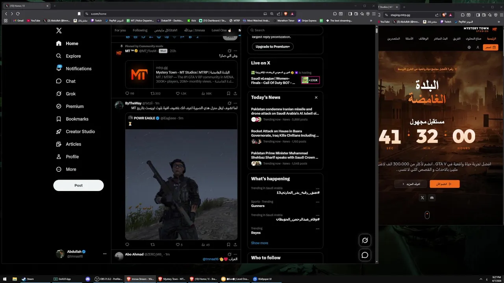The image size is (504, 283).
Task: Open Premium in X sidebar
Action: (70, 107)
